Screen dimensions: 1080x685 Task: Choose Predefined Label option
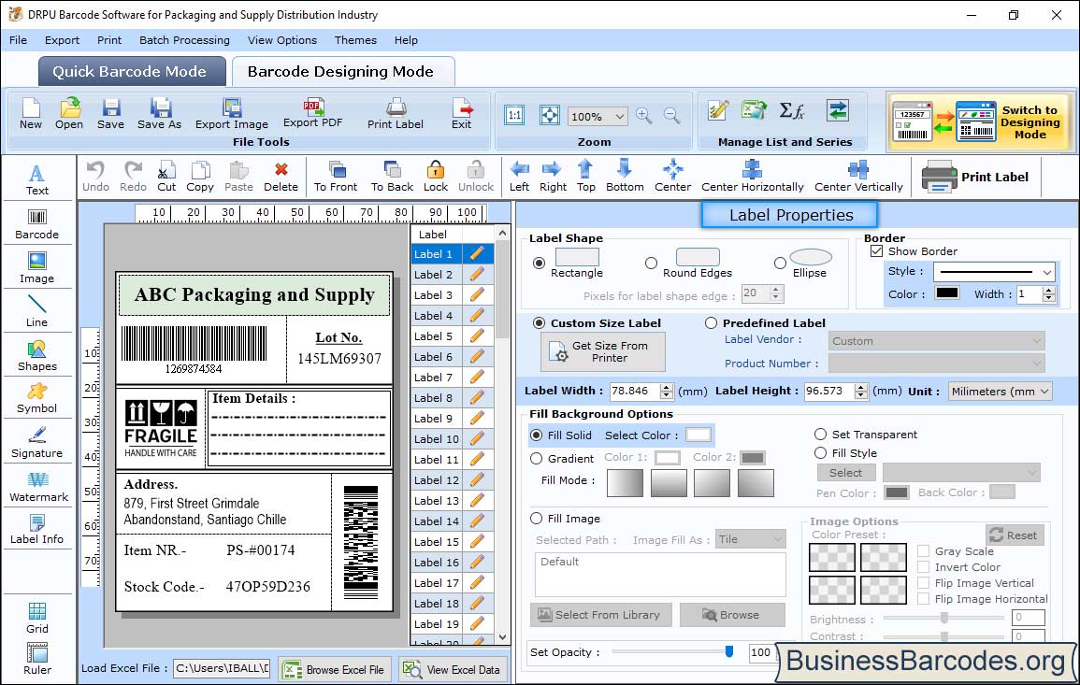pos(711,323)
